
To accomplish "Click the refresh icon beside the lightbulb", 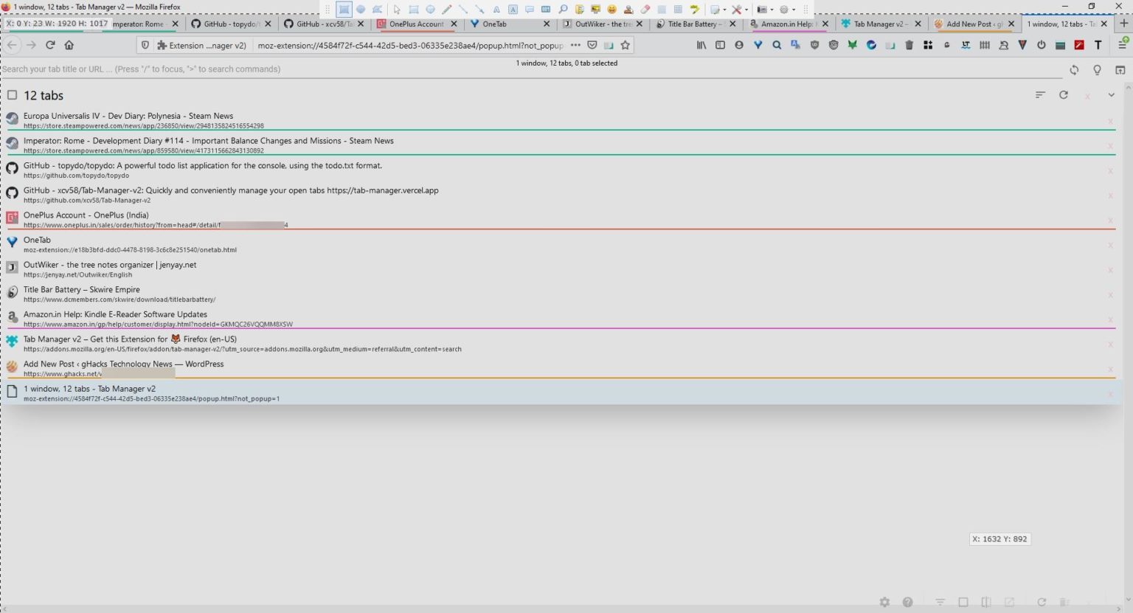I will point(1074,69).
